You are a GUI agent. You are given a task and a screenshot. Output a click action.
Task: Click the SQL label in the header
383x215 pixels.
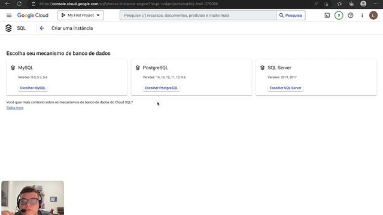click(22, 28)
